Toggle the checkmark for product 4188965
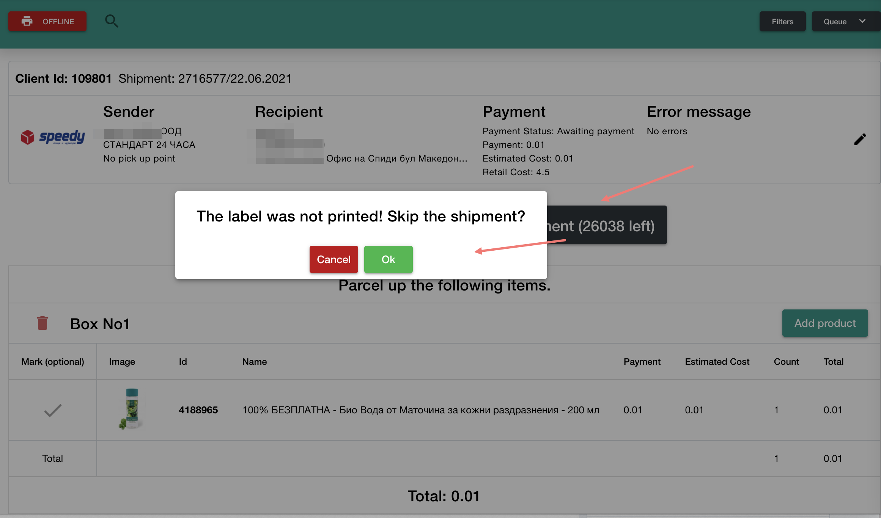This screenshot has height=518, width=881. pos(53,410)
